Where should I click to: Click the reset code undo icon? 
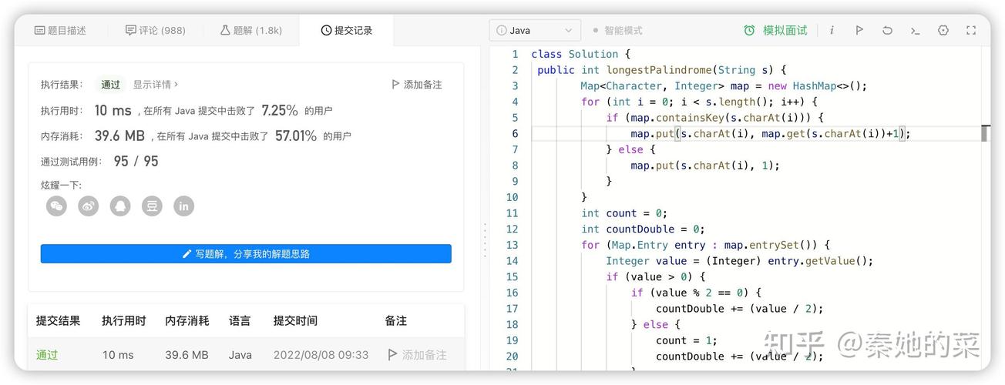[x=887, y=31]
